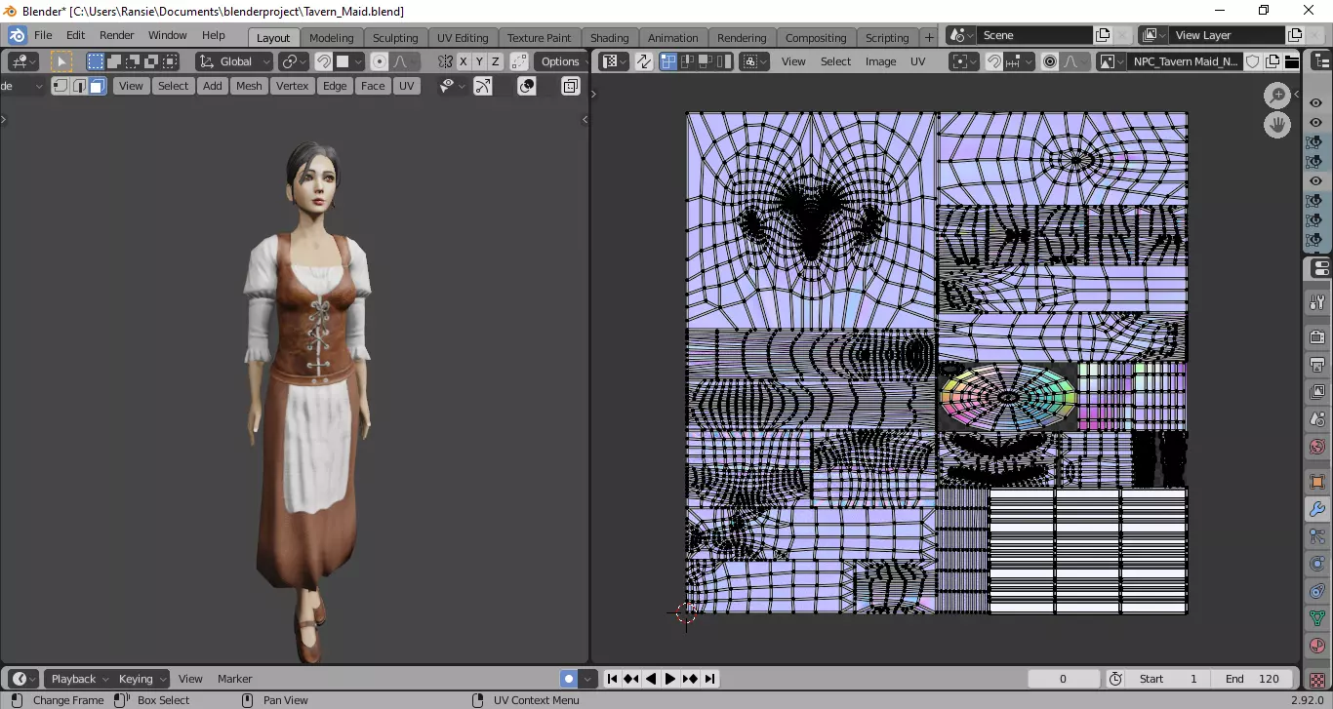Open the Options dropdown

coord(560,61)
